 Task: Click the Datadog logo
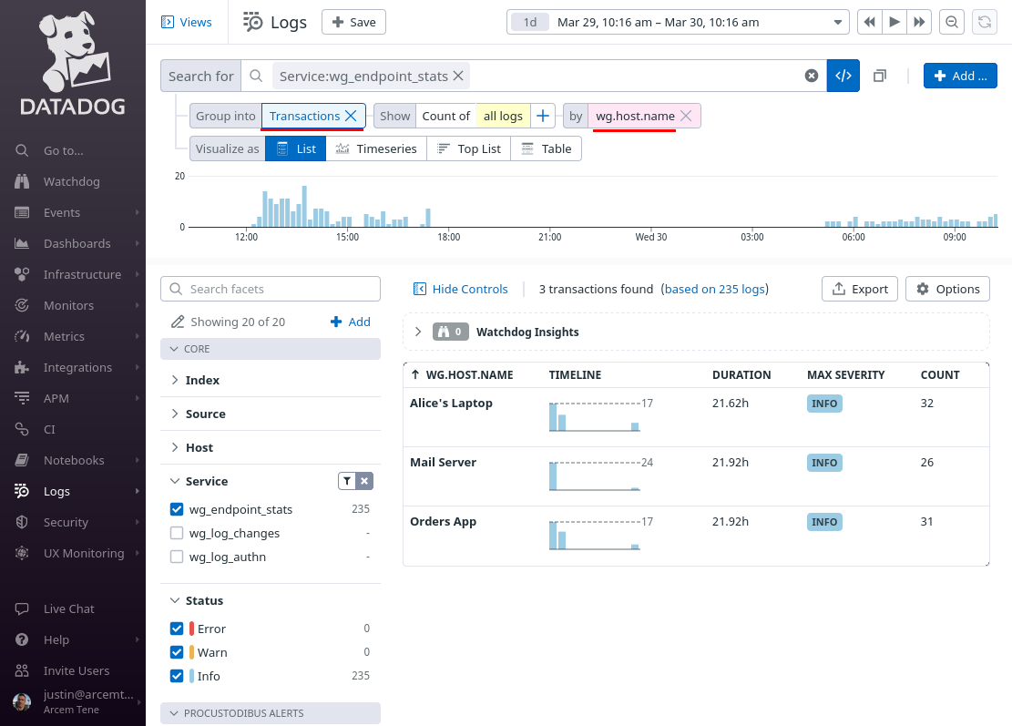73,63
